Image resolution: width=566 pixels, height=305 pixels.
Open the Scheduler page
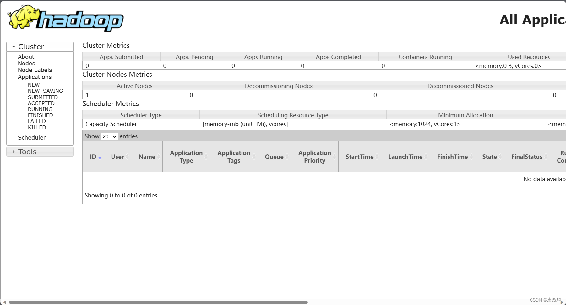coord(32,137)
